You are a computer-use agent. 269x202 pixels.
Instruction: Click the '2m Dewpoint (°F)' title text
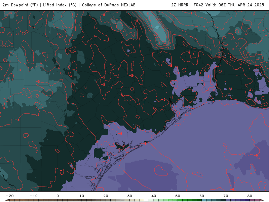point(20,5)
